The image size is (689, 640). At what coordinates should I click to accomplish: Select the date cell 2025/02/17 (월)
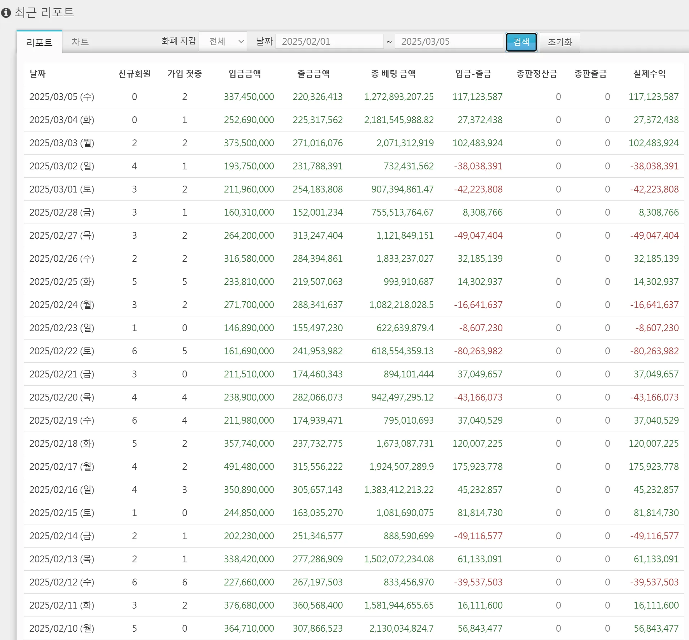pos(62,467)
